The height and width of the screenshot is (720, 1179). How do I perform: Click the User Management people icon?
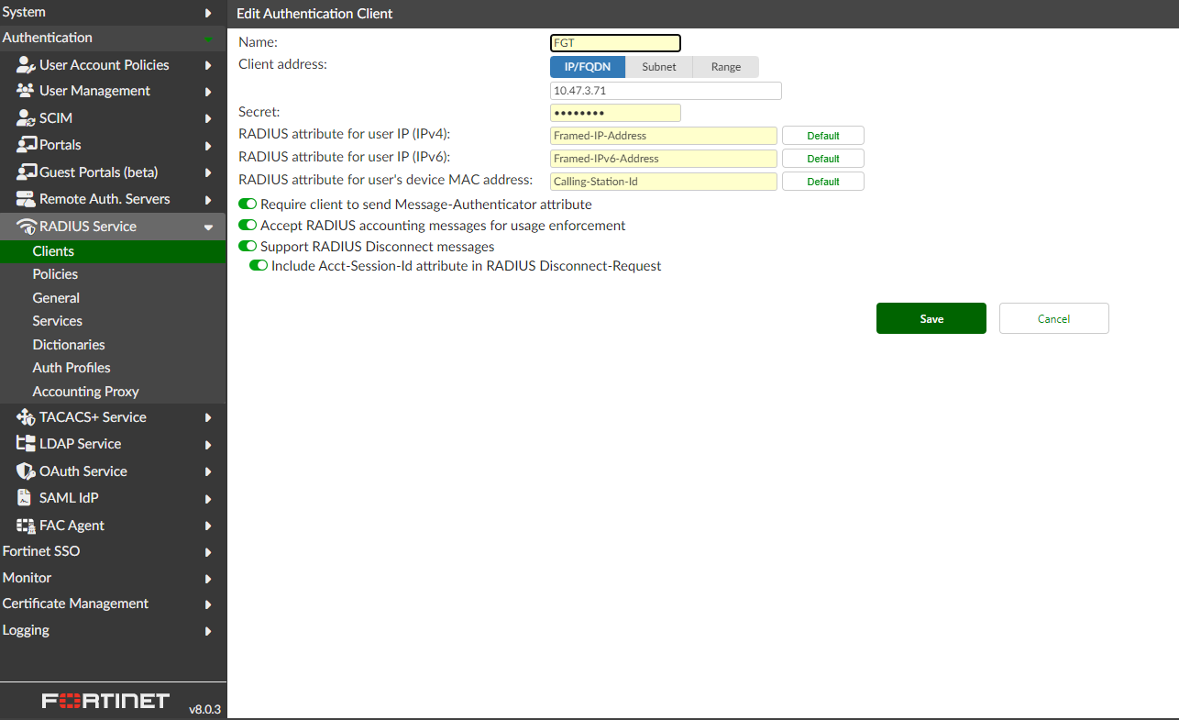26,91
